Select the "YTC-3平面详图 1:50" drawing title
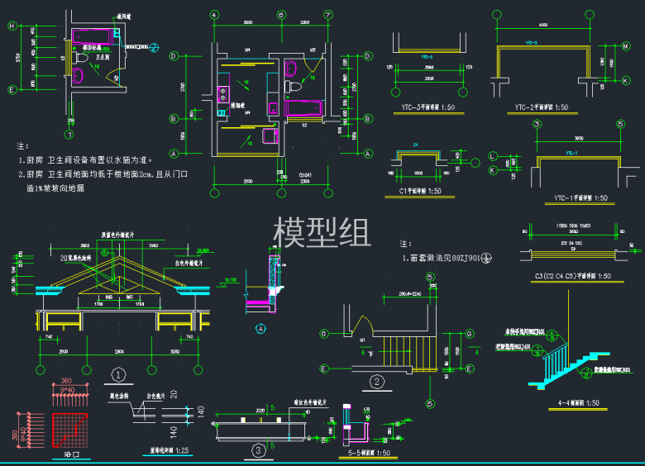This screenshot has width=645, height=466. point(428,107)
